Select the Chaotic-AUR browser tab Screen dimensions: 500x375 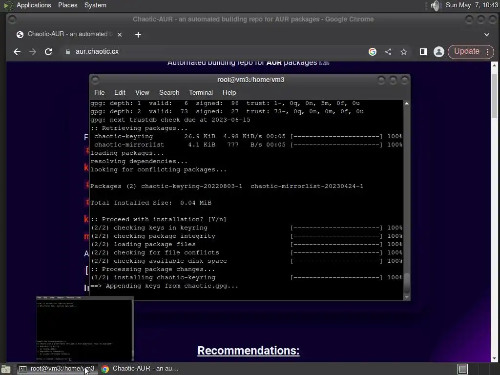pos(68,34)
